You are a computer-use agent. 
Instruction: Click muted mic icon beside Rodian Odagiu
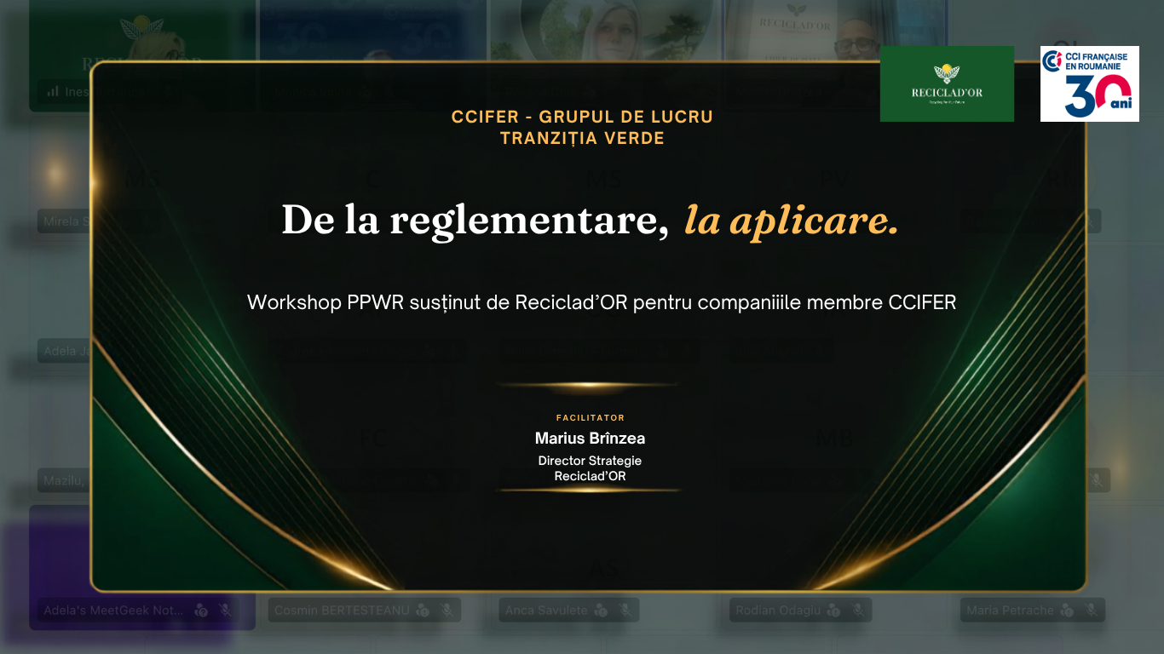pos(858,611)
